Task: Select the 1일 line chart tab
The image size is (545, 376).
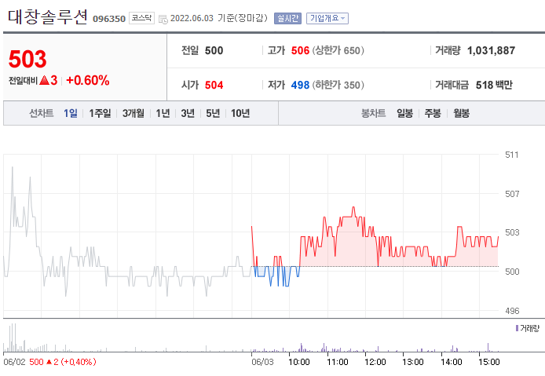Action: [71, 113]
